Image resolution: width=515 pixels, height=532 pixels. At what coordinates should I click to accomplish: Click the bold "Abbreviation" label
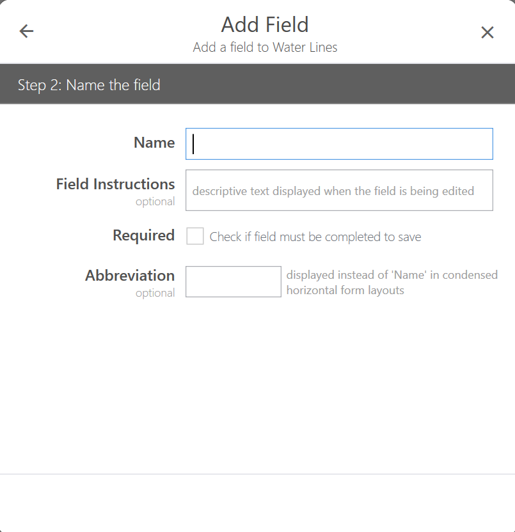click(x=130, y=276)
